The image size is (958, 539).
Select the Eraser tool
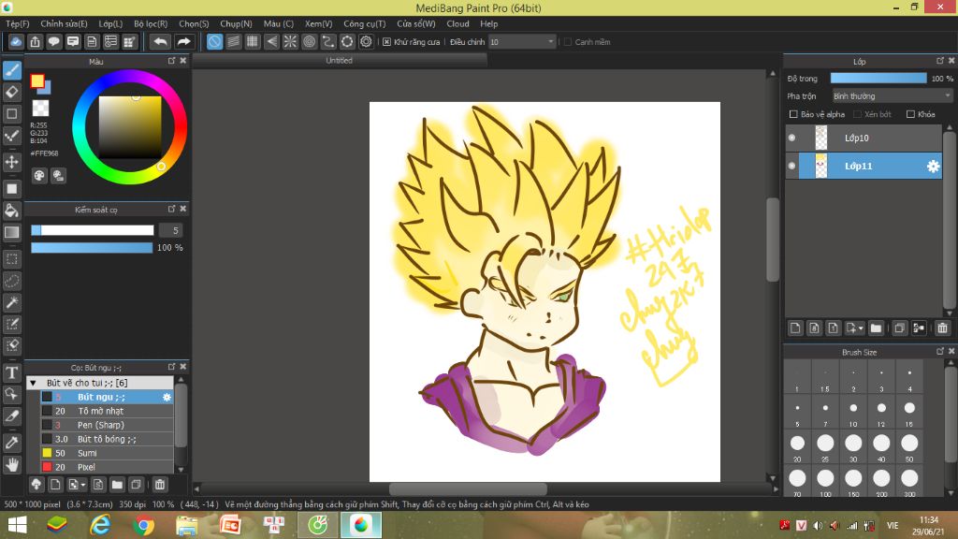tap(11, 93)
